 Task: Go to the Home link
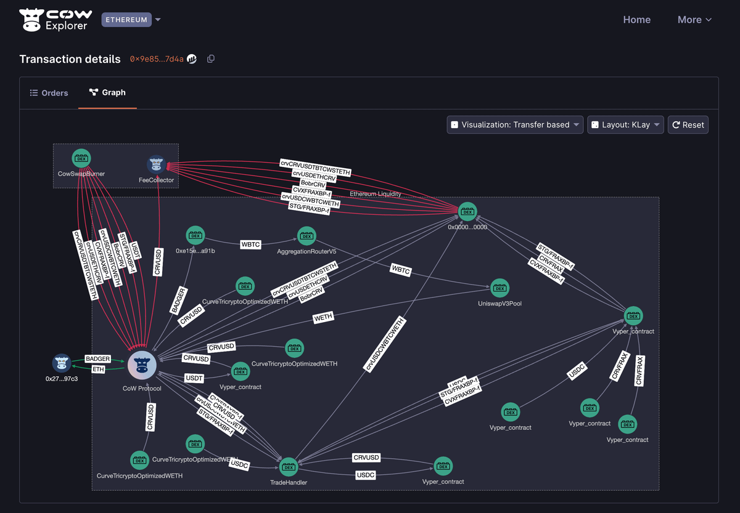click(x=636, y=20)
